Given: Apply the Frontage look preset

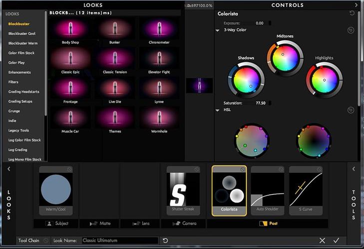Looking at the screenshot, I should pos(70,91).
